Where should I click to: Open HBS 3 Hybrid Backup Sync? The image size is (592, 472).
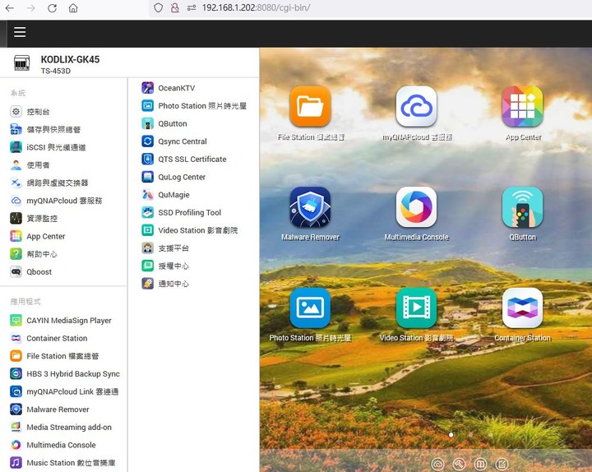[x=63, y=374]
